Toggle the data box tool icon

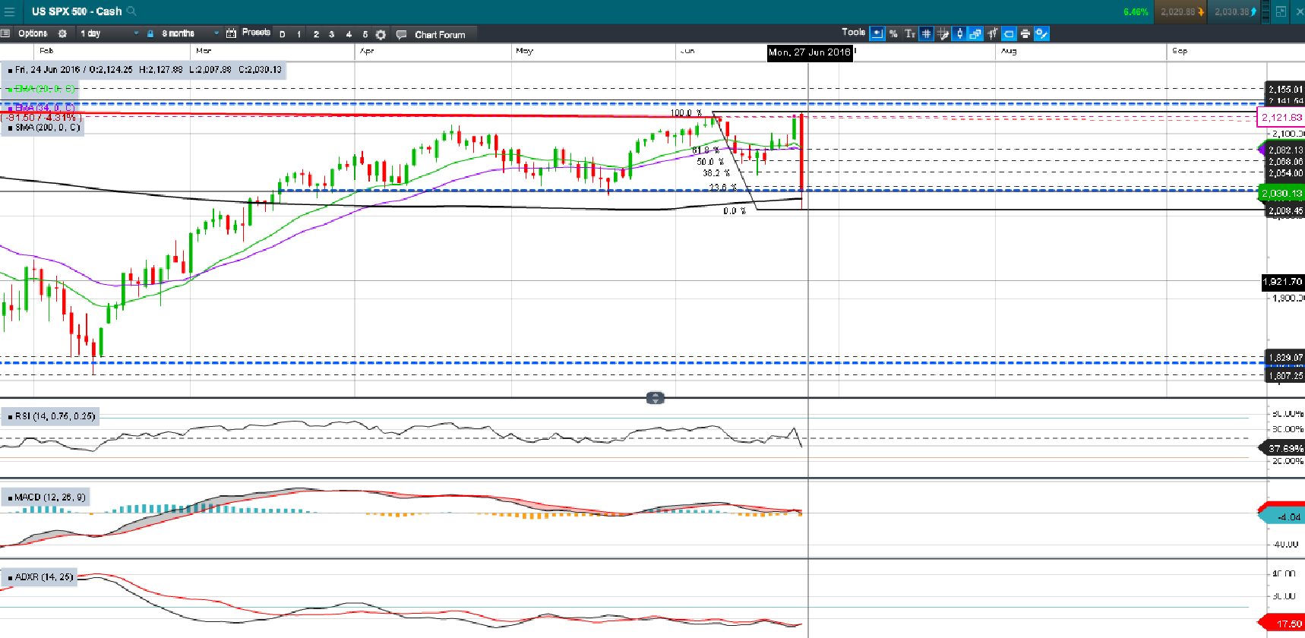point(877,33)
